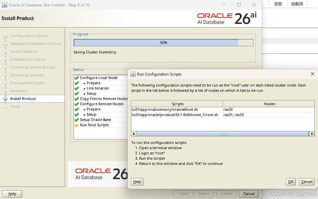Click the scripts table right scroll arrow
This screenshot has width=318, height=199.
click(x=312, y=134)
